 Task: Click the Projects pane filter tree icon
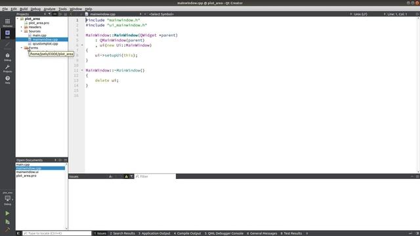[x=50, y=14]
